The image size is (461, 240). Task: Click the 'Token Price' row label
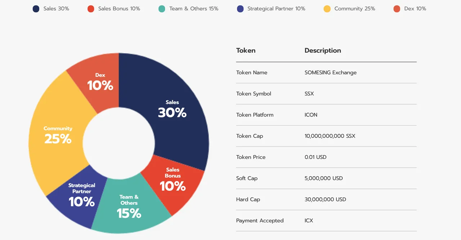[251, 157]
